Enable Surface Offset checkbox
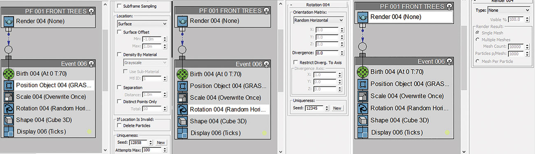 tap(120, 32)
